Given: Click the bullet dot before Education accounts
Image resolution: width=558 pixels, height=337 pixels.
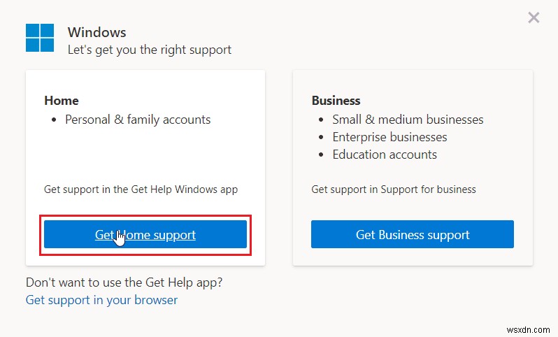Looking at the screenshot, I should pos(321,155).
